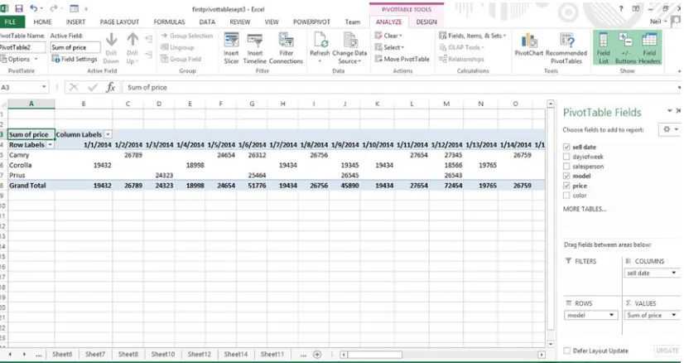684x363 pixels.
Task: Uncheck the sell date field
Action: (x=566, y=148)
